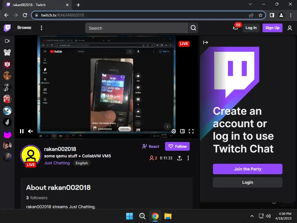
Task: Click the volume tray icon
Action: 268,216
